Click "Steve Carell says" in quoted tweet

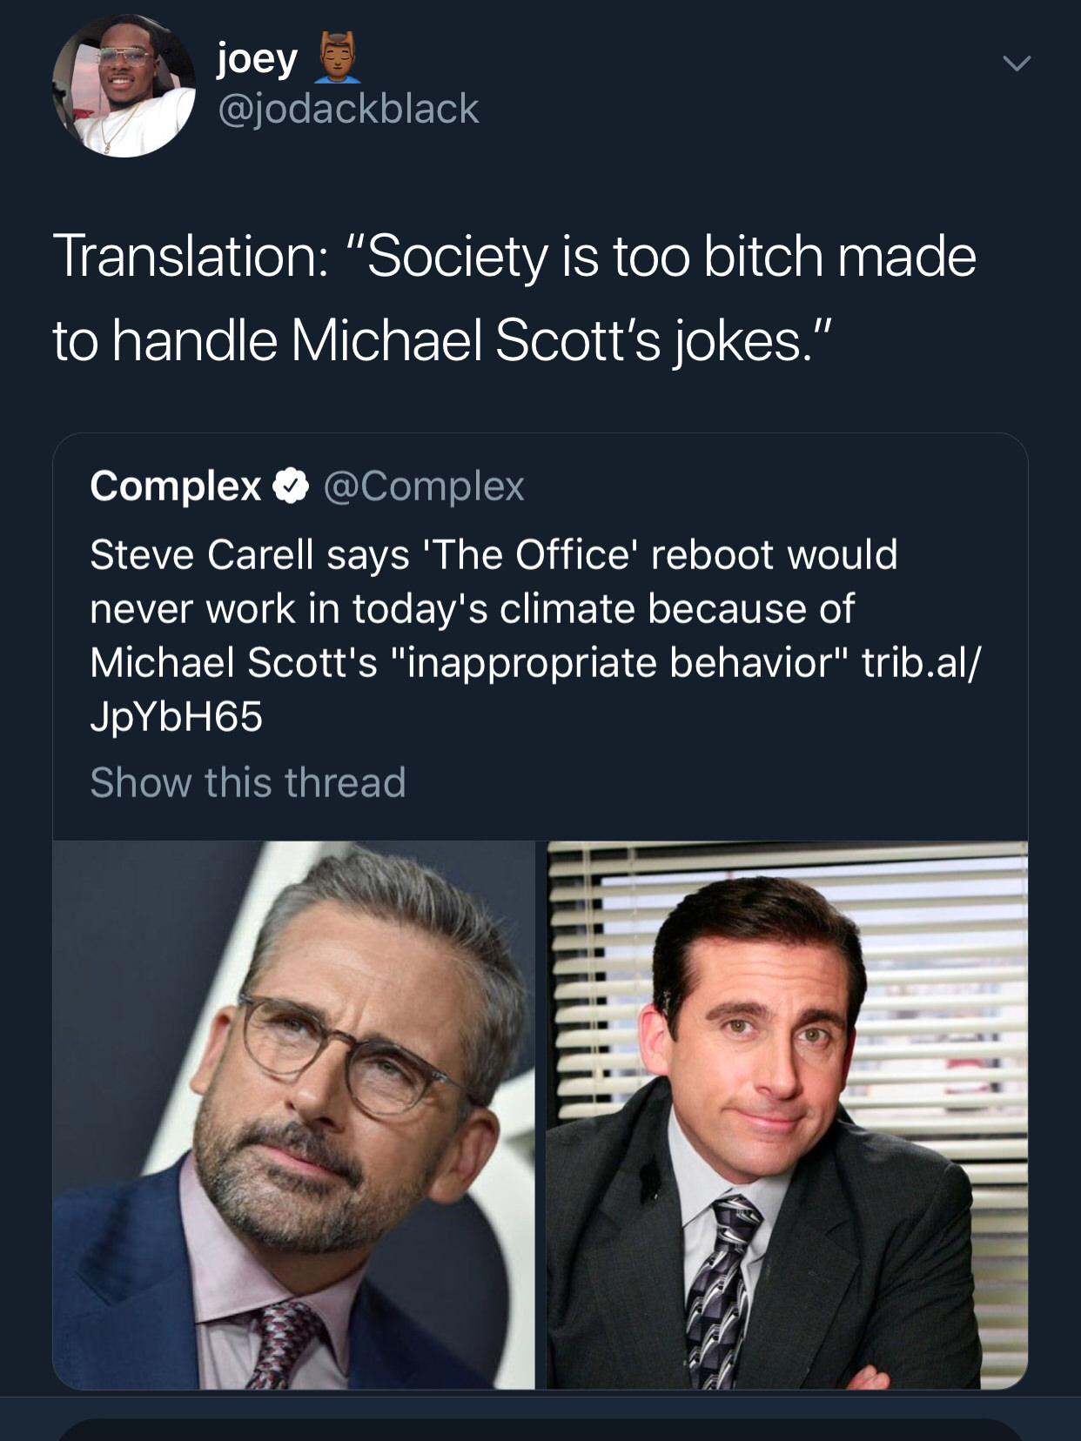click(249, 555)
